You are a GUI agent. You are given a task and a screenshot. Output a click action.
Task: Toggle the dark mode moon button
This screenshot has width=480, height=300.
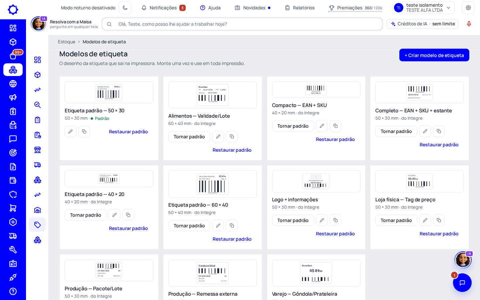125,8
